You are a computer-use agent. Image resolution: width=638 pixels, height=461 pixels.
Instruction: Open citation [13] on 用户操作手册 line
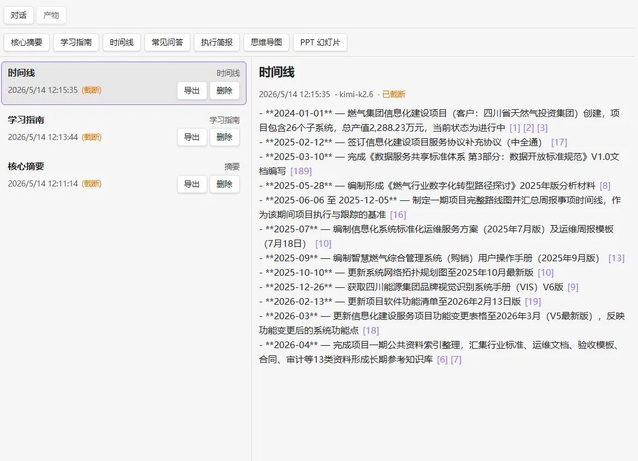coord(616,258)
